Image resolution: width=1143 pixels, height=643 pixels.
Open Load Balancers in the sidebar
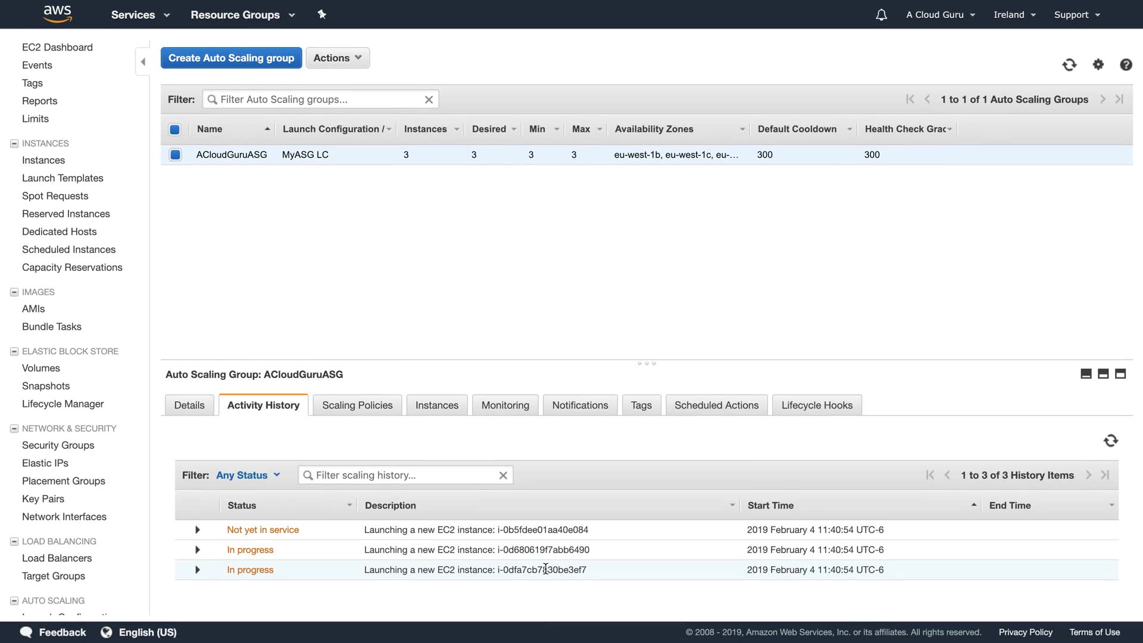(x=57, y=558)
